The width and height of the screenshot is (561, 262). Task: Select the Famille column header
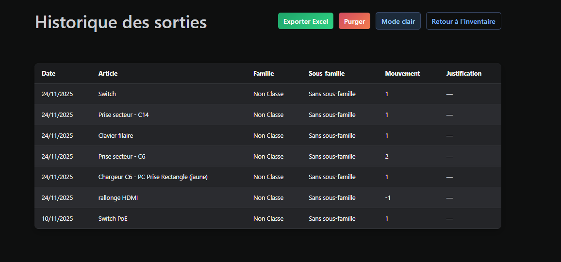[x=264, y=74]
